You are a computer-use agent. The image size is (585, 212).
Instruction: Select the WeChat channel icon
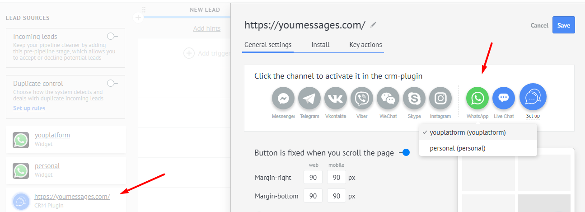pyautogui.click(x=388, y=99)
